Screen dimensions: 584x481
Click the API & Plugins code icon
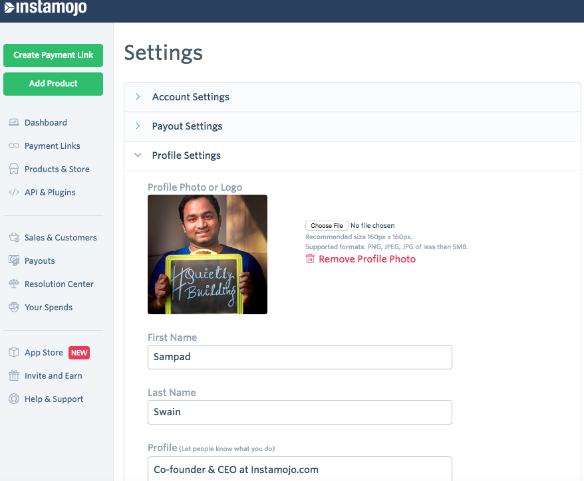[x=13, y=193]
